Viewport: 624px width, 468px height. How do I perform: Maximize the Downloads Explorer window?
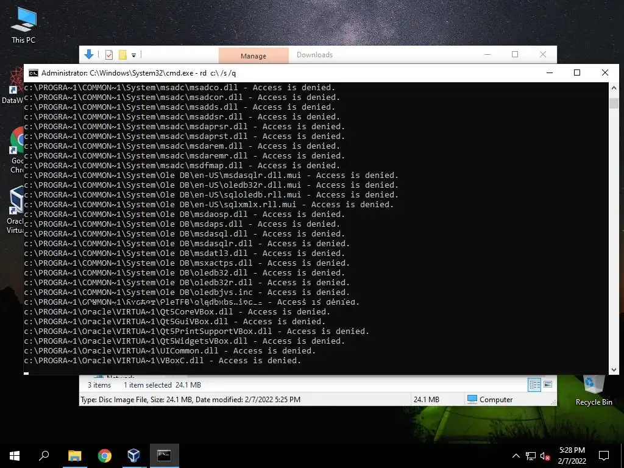pyautogui.click(x=515, y=54)
